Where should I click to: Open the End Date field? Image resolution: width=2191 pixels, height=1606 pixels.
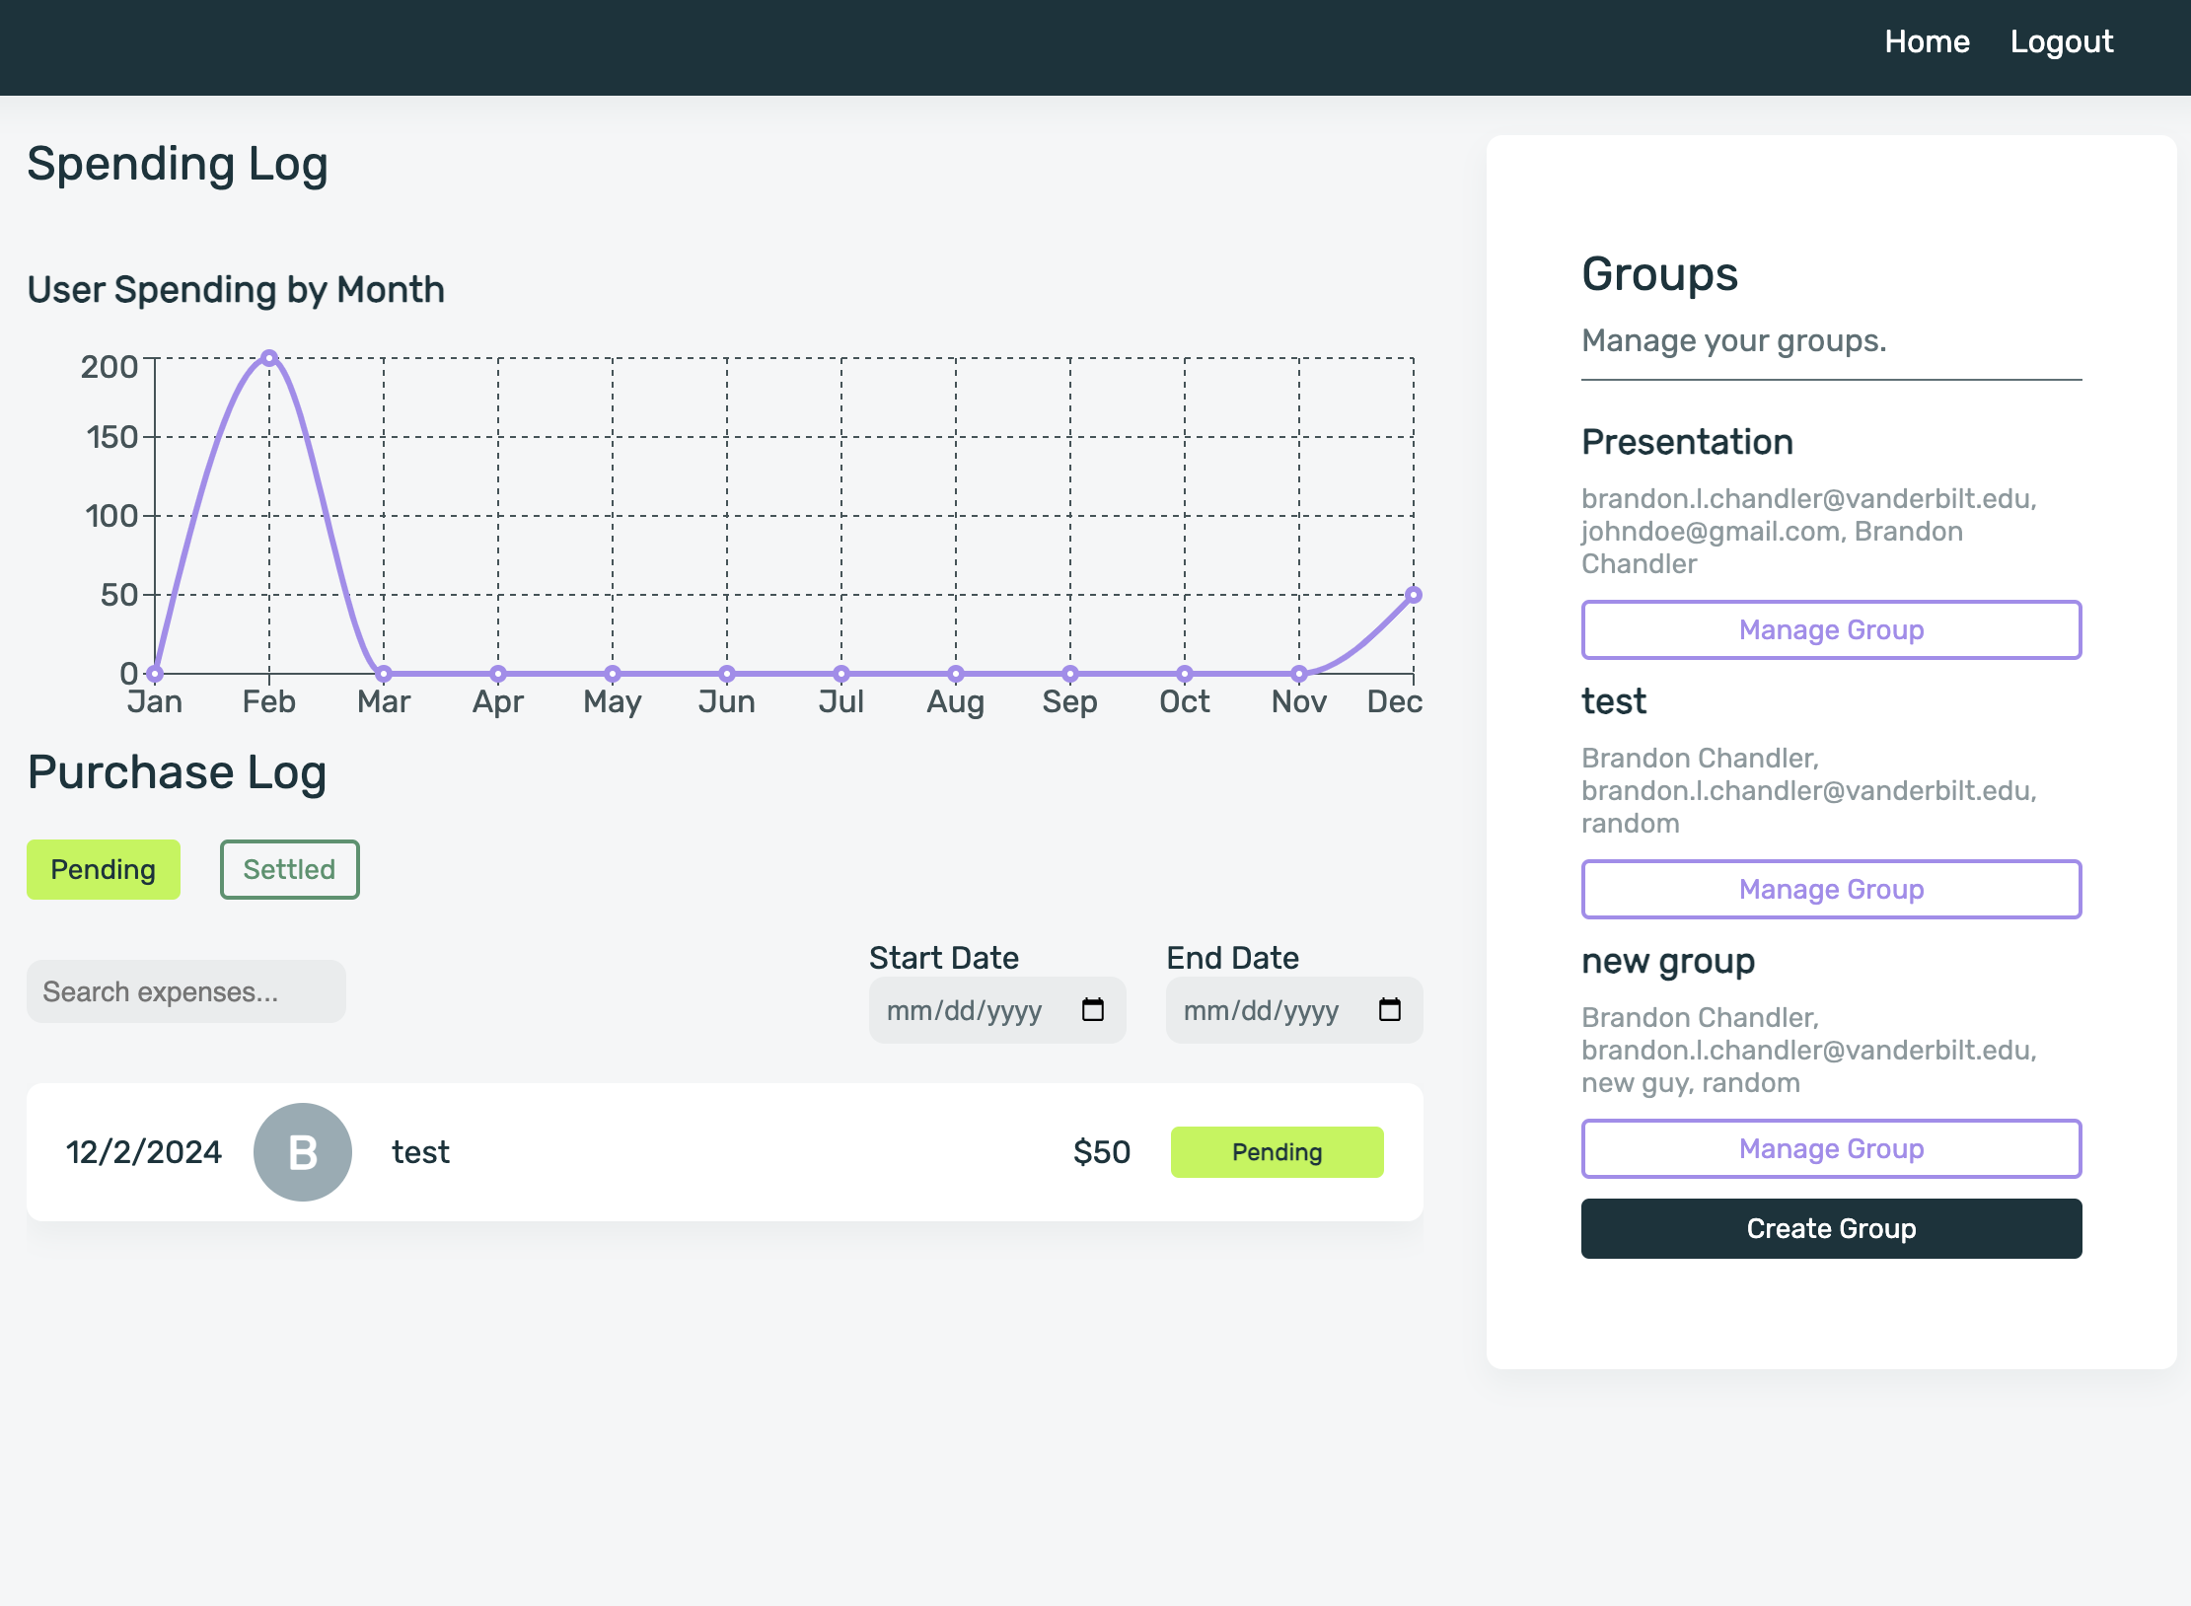pyautogui.click(x=1263, y=1010)
